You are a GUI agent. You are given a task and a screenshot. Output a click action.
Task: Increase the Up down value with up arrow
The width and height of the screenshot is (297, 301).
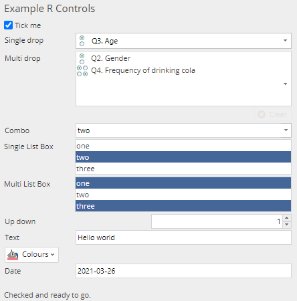[287, 218]
